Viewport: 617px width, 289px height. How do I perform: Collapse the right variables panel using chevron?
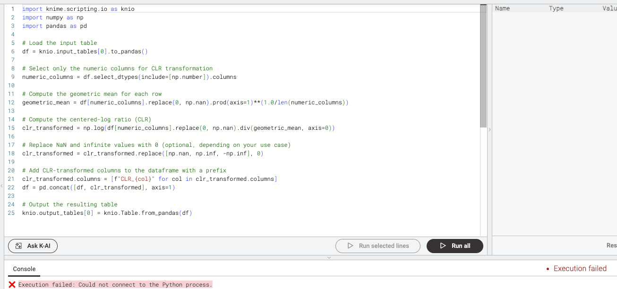click(489, 129)
